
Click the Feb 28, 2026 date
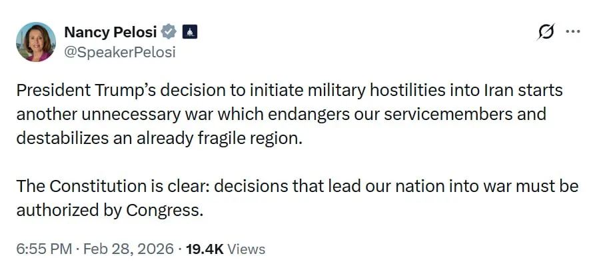129,249
